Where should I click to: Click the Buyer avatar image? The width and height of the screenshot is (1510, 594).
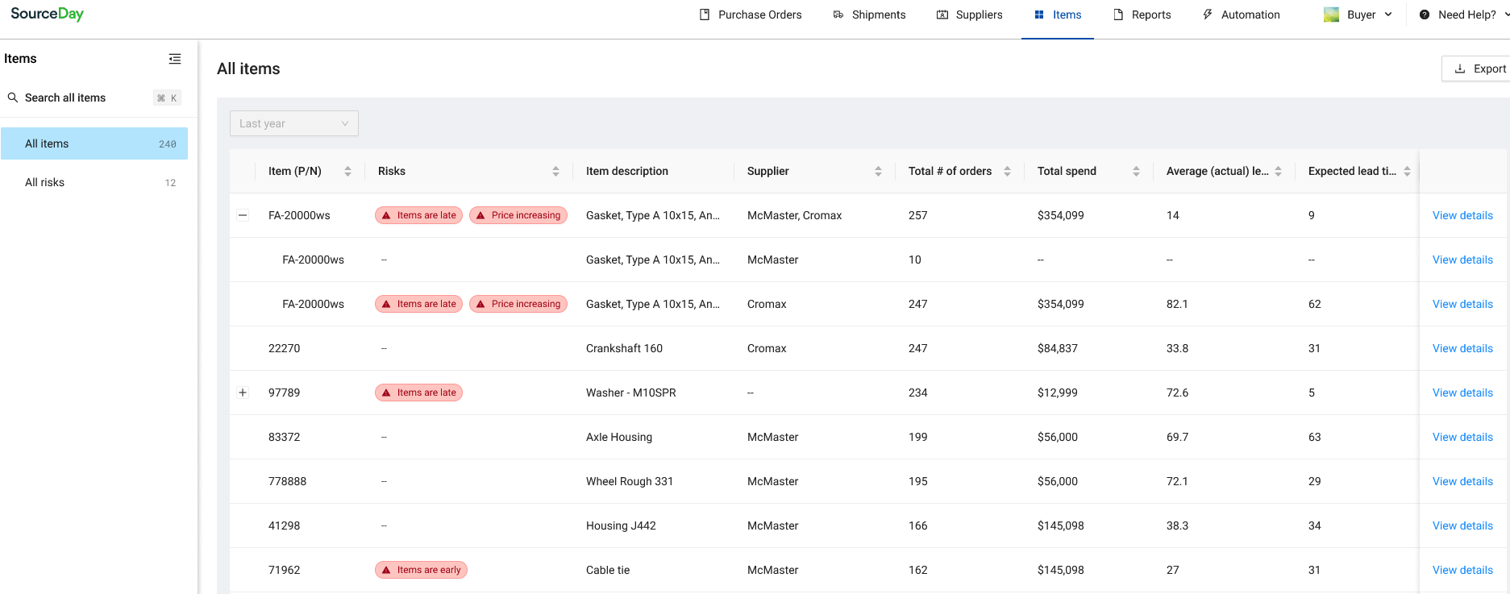tap(1331, 15)
